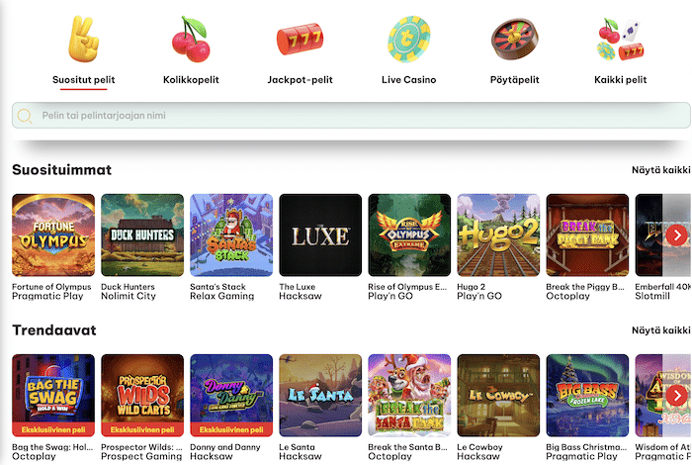Select the Pöytäpelit roulette wheel icon
Screen dimensions: 692x465
coord(515,40)
